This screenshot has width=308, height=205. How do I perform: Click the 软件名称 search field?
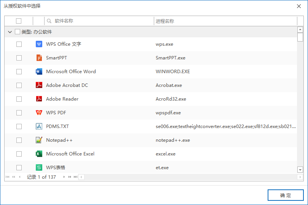click(x=99, y=21)
